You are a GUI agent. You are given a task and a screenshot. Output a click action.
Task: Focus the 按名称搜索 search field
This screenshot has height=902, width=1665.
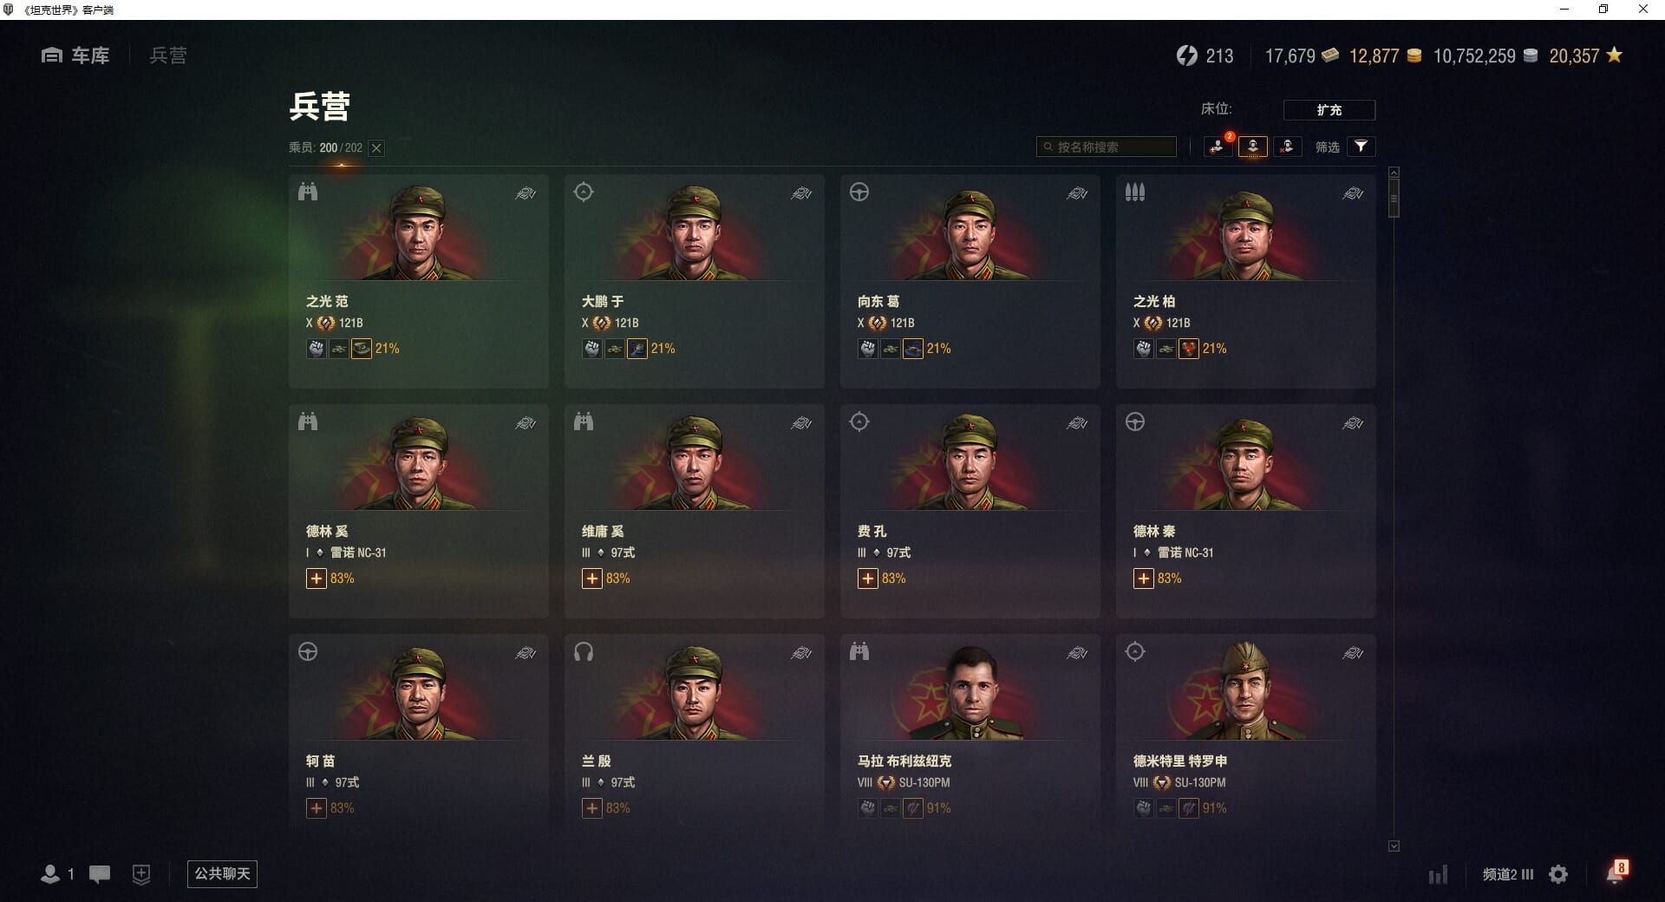click(x=1107, y=147)
